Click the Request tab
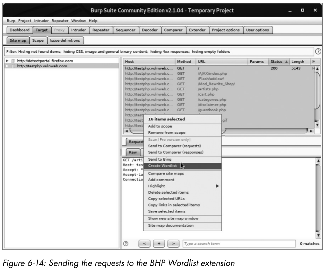This screenshot has height=271, width=325. tap(135, 142)
